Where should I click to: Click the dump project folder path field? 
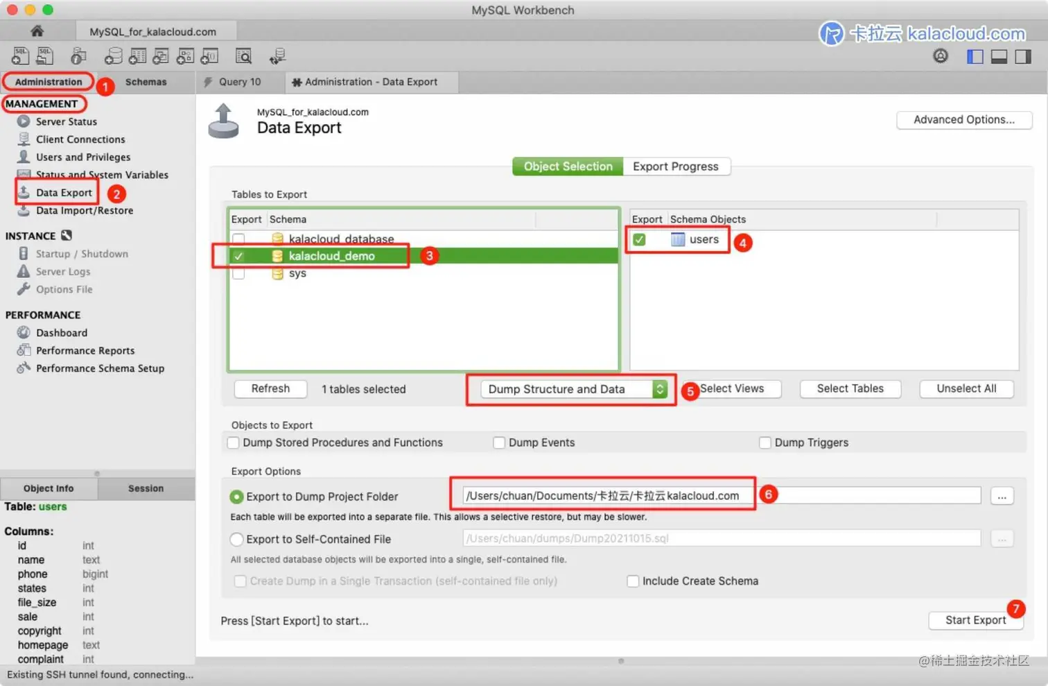722,496
